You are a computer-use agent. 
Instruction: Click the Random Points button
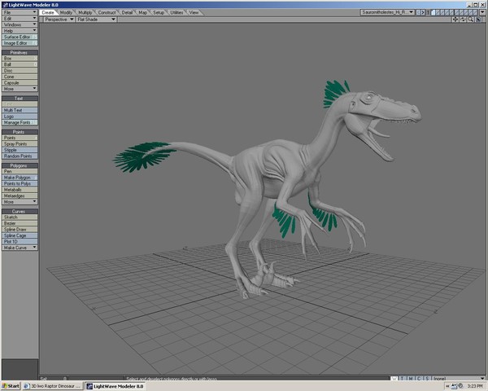[x=20, y=156]
